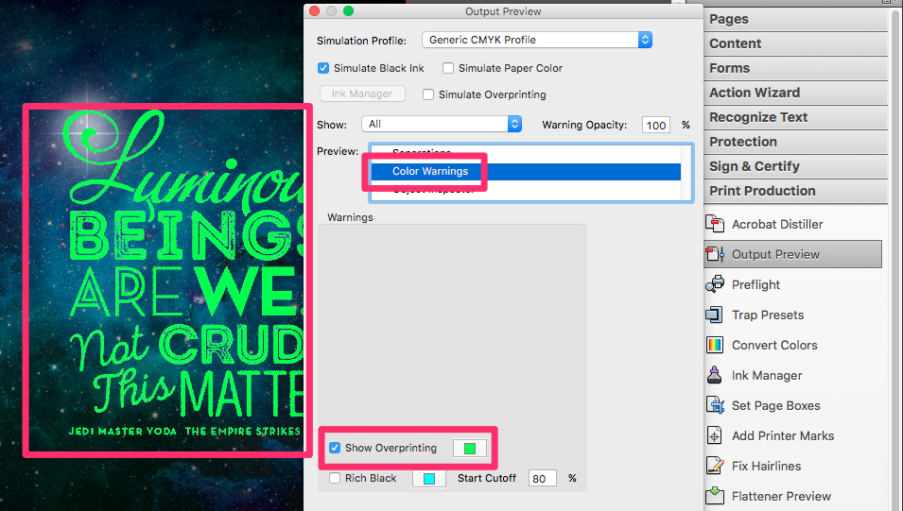Open the Convert Colors tool icon
This screenshot has height=511, width=903.
tap(716, 346)
